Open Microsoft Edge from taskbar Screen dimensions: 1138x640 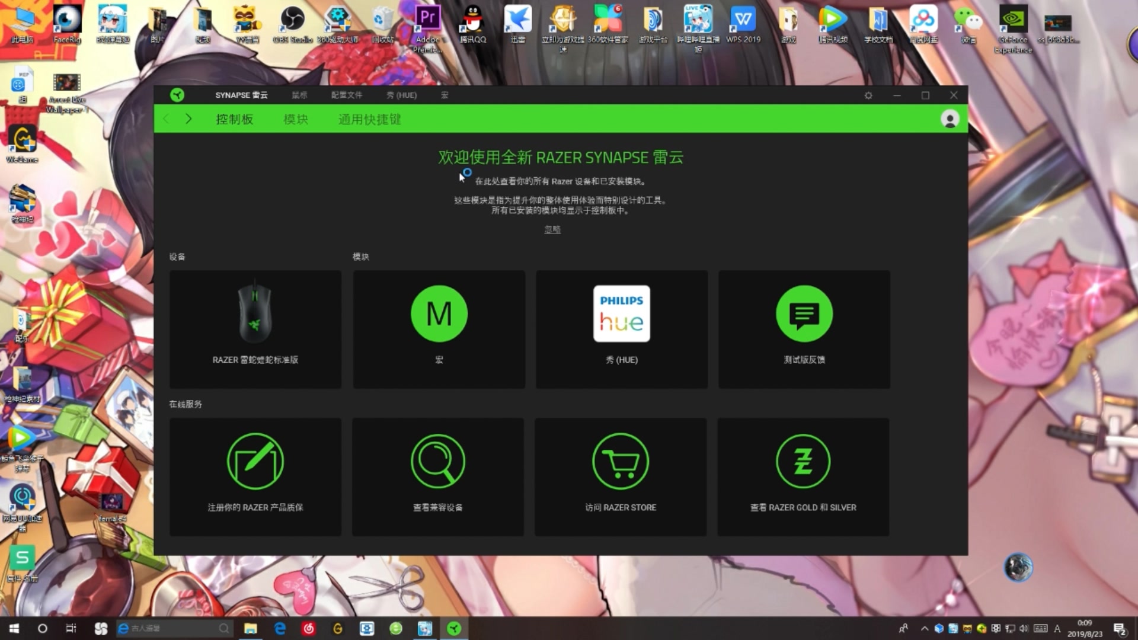(x=280, y=628)
